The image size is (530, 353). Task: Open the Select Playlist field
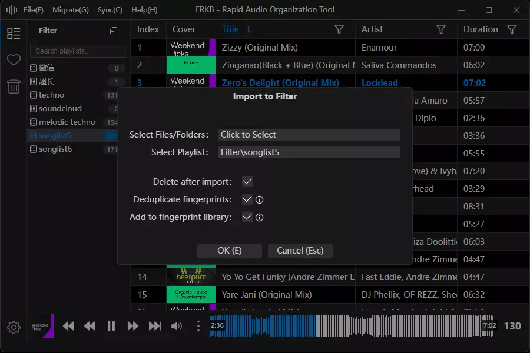point(309,152)
